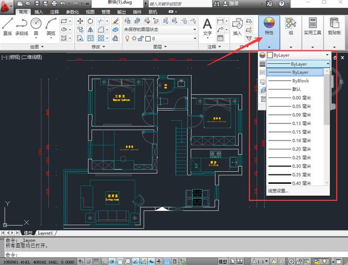Select the Trim tool
Viewport: 348px width, 265px height.
coord(101,21)
